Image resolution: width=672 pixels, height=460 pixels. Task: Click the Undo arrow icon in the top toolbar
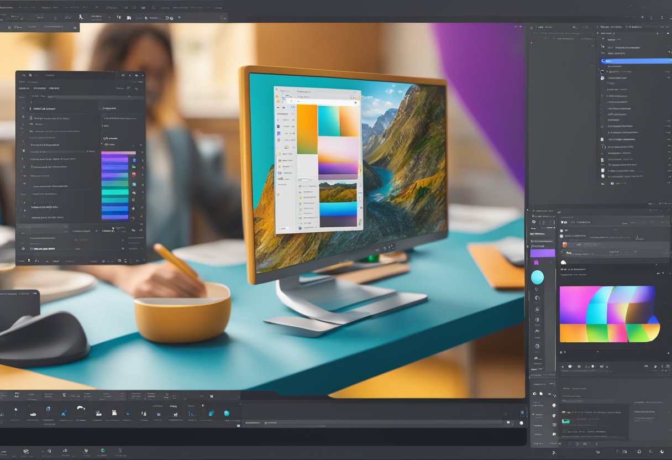(x=166, y=18)
